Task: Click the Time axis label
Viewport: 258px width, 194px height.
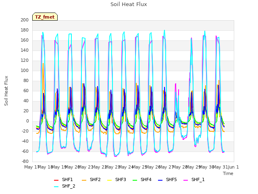Action: point(228,173)
